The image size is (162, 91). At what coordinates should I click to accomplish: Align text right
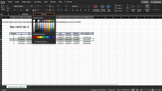tap(53, 10)
